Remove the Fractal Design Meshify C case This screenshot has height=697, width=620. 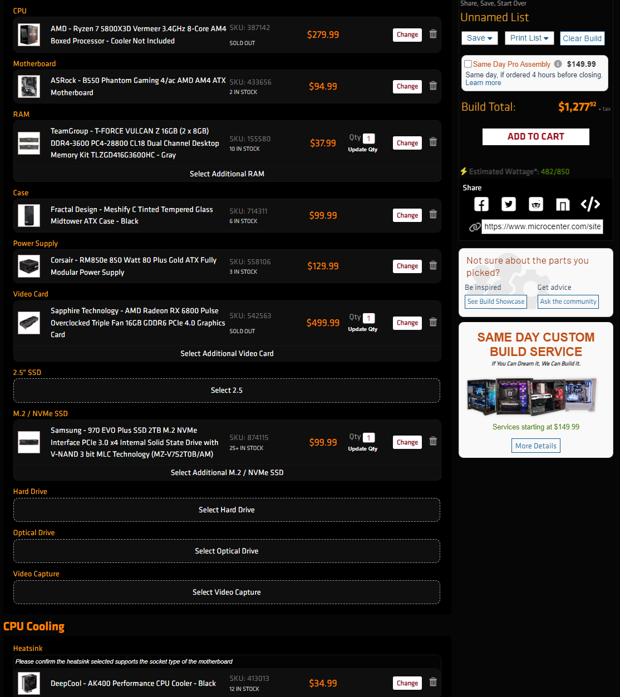coord(433,215)
